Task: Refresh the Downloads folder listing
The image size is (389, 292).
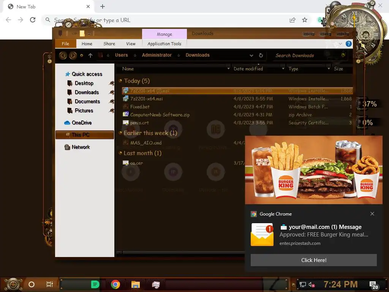Action: pyautogui.click(x=261, y=56)
